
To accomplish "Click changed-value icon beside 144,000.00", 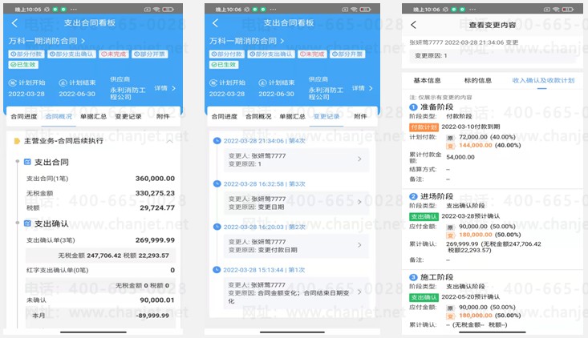I will [450, 146].
